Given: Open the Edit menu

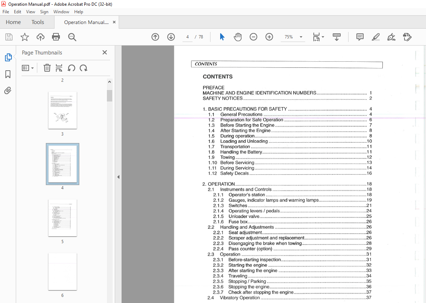Looking at the screenshot, I should tap(18, 12).
